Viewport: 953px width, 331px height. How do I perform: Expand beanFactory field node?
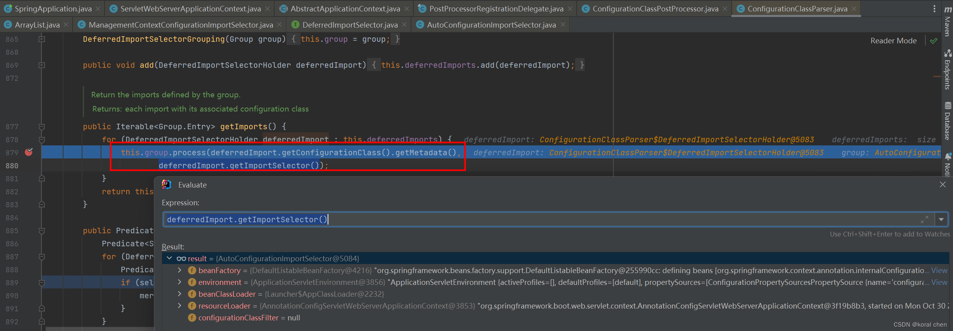point(179,270)
